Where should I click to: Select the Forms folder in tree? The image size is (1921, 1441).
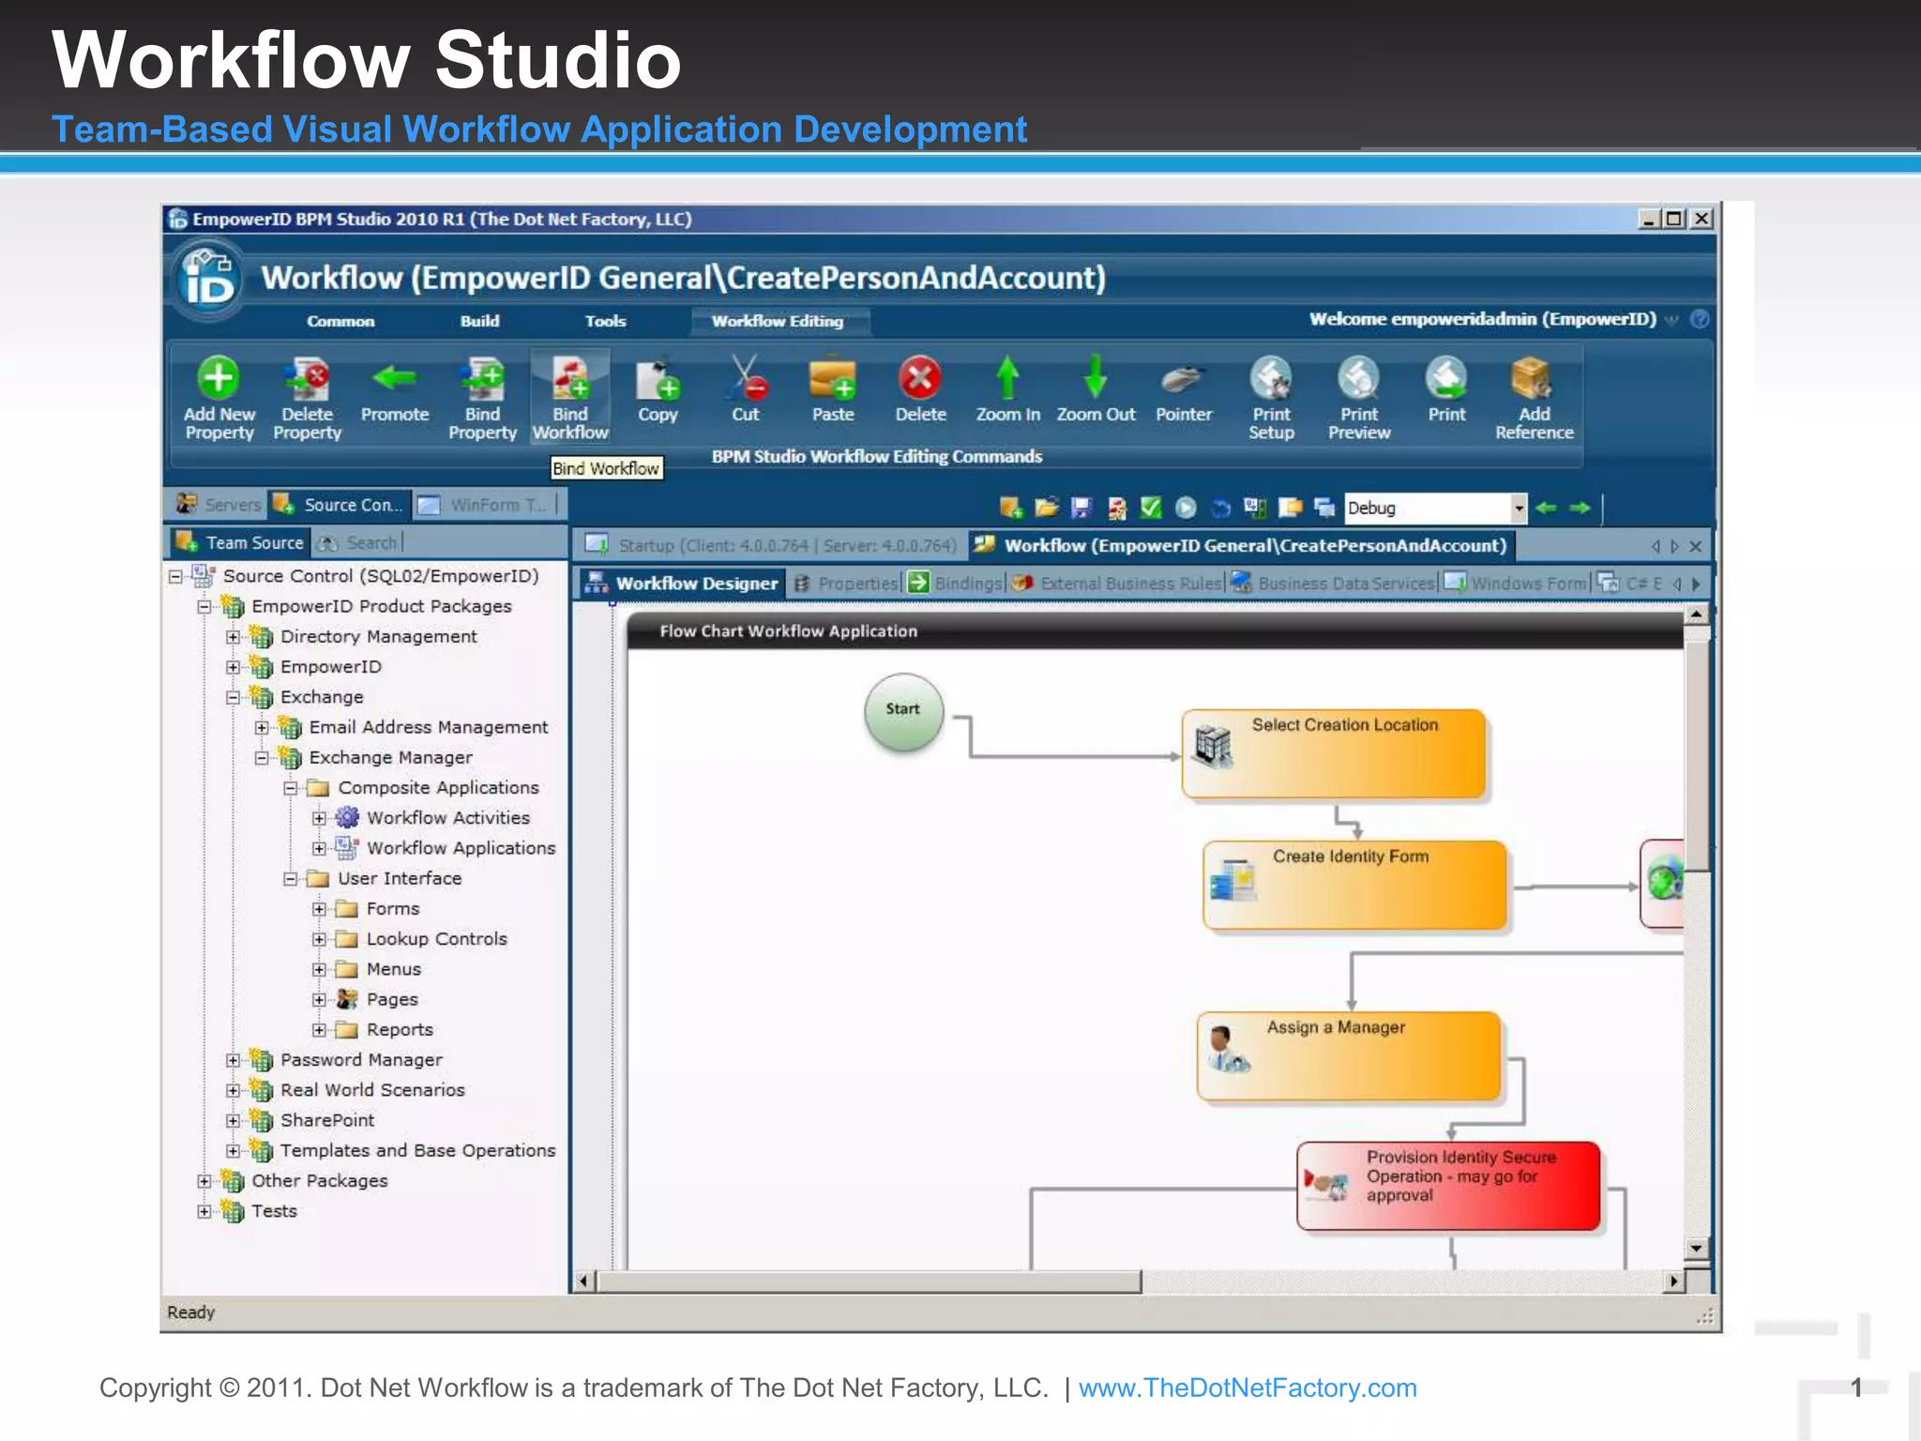(x=392, y=909)
